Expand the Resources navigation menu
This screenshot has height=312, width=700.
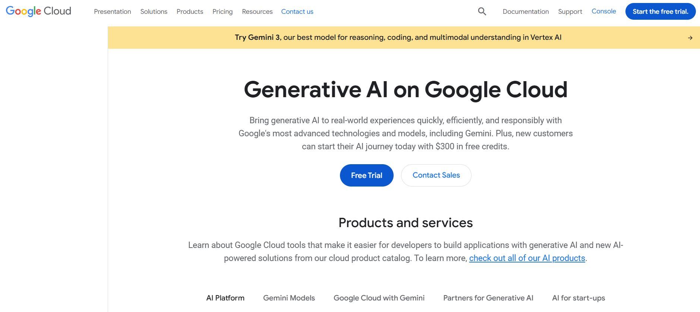257,12
